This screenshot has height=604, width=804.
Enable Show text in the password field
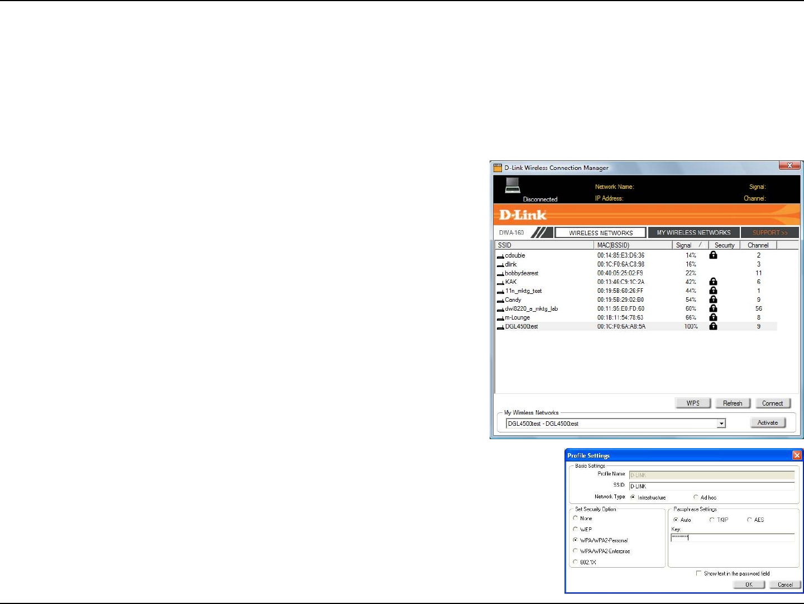[x=698, y=573]
